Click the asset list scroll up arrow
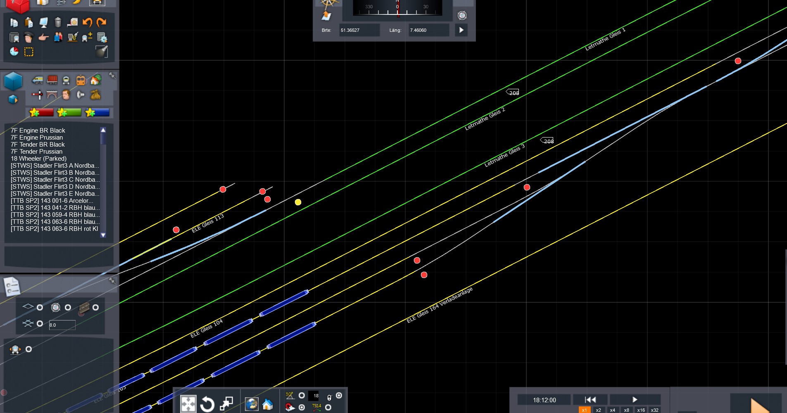 point(103,130)
